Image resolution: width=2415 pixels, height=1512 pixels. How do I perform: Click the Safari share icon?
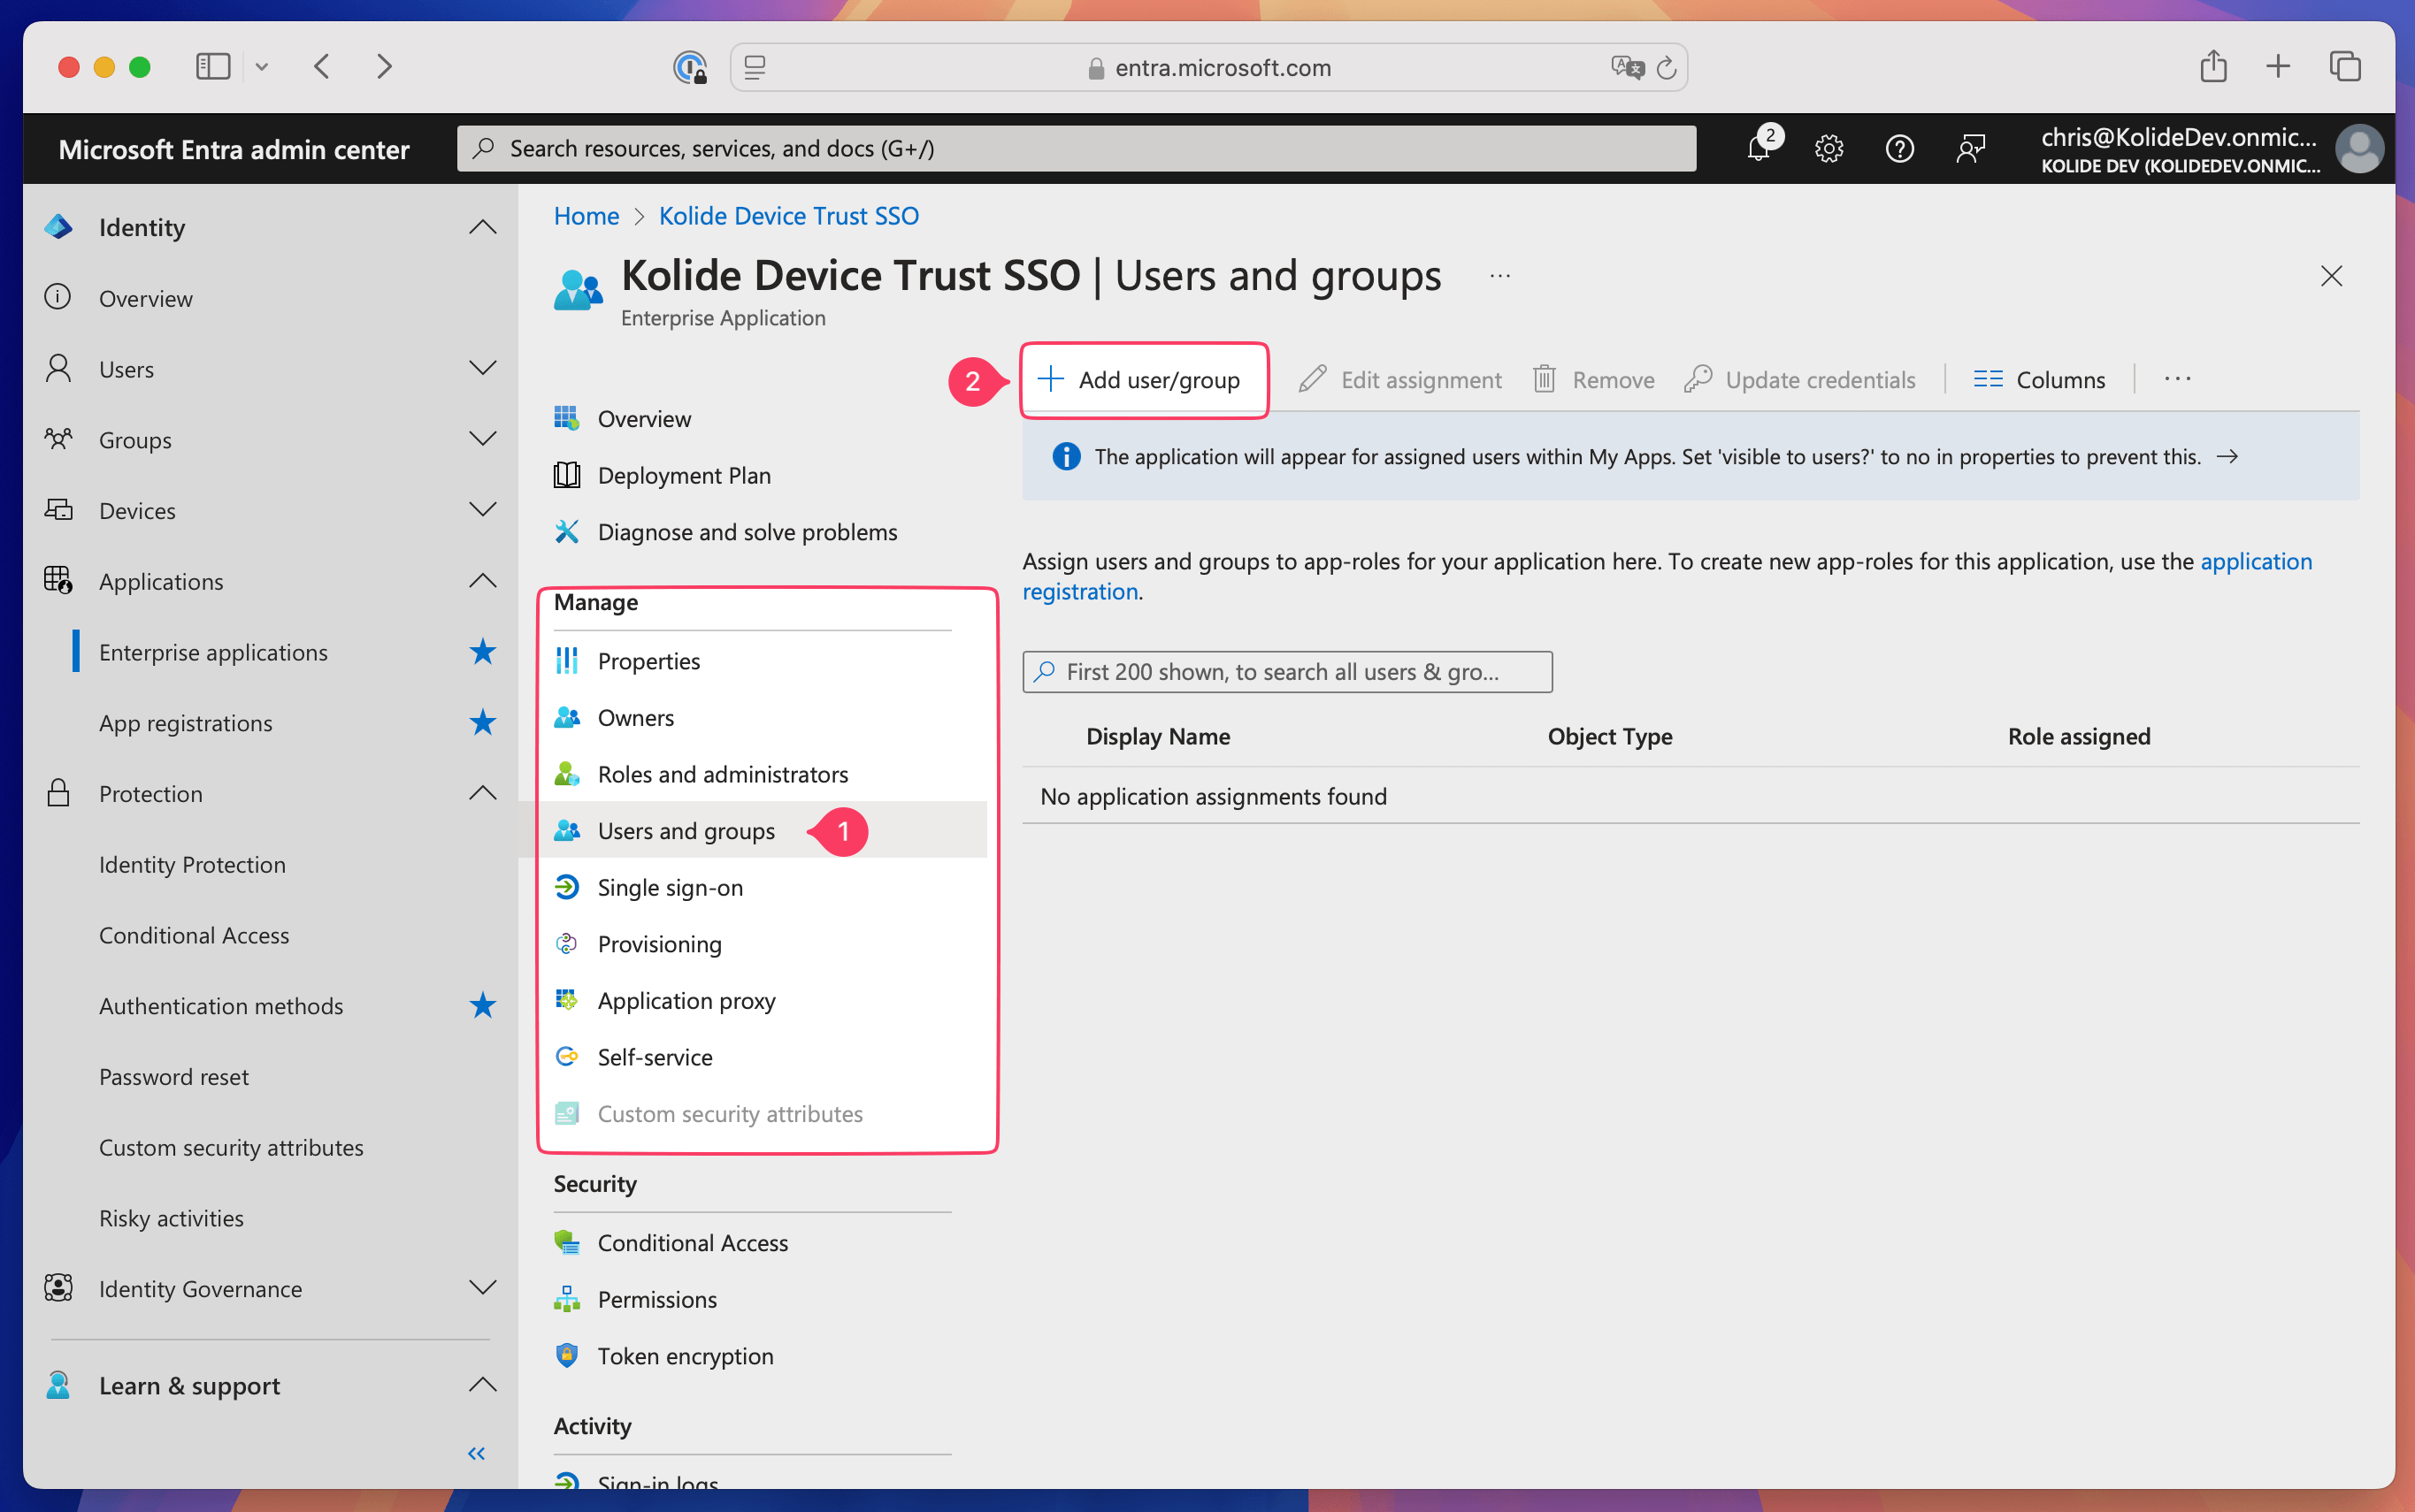pyautogui.click(x=2213, y=67)
